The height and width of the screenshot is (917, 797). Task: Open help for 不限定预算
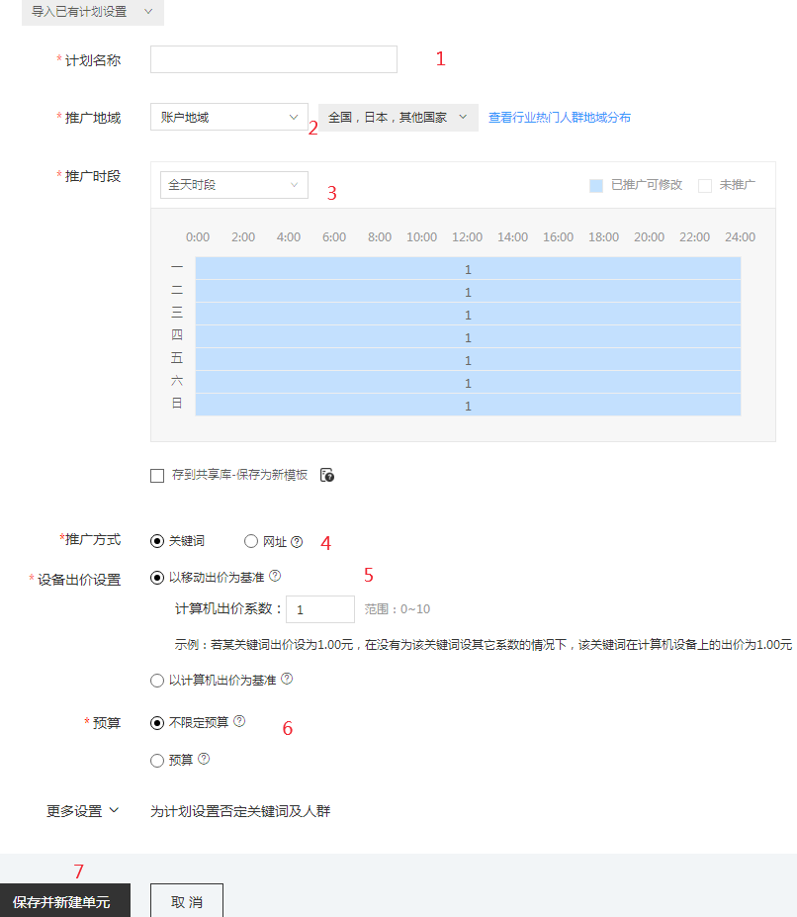tap(239, 721)
